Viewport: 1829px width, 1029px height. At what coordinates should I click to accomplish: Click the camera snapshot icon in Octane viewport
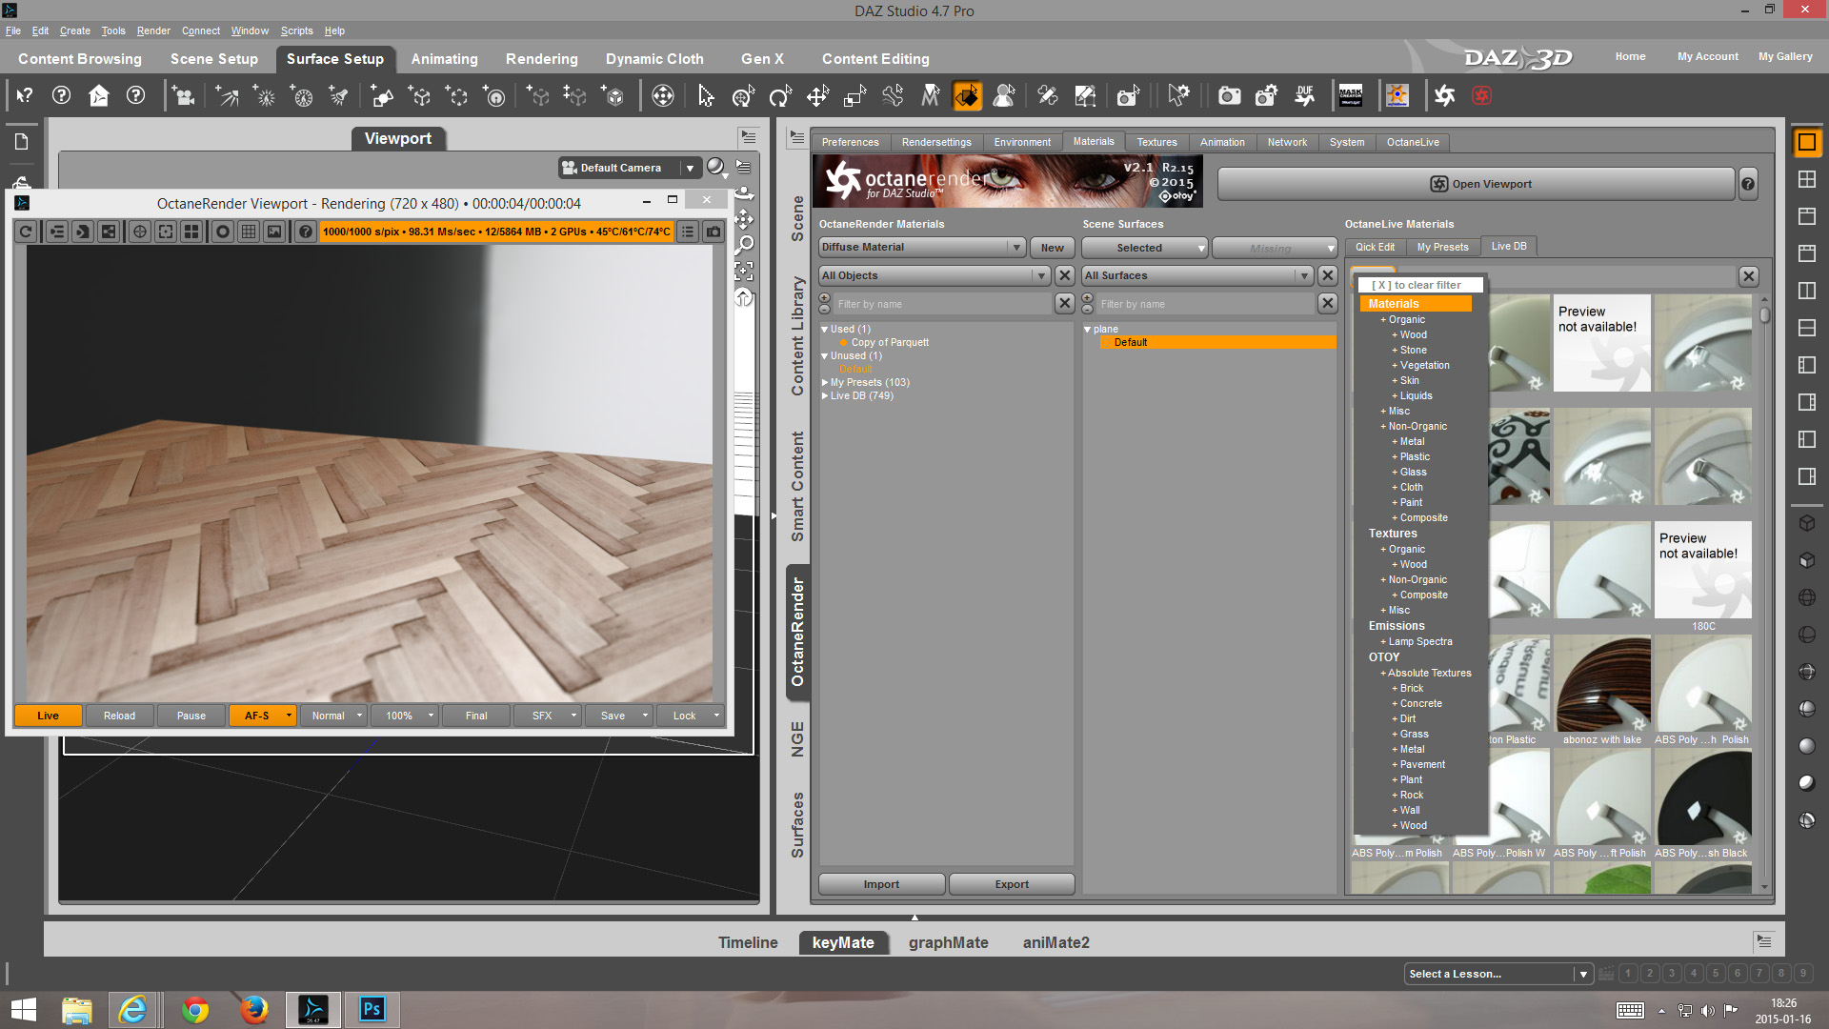(714, 232)
